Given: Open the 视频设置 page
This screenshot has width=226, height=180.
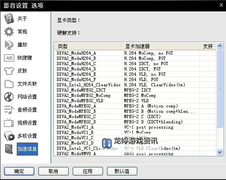Looking at the screenshot, I should (27, 123).
